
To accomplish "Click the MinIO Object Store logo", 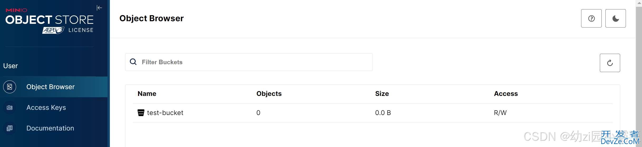I will (x=50, y=21).
